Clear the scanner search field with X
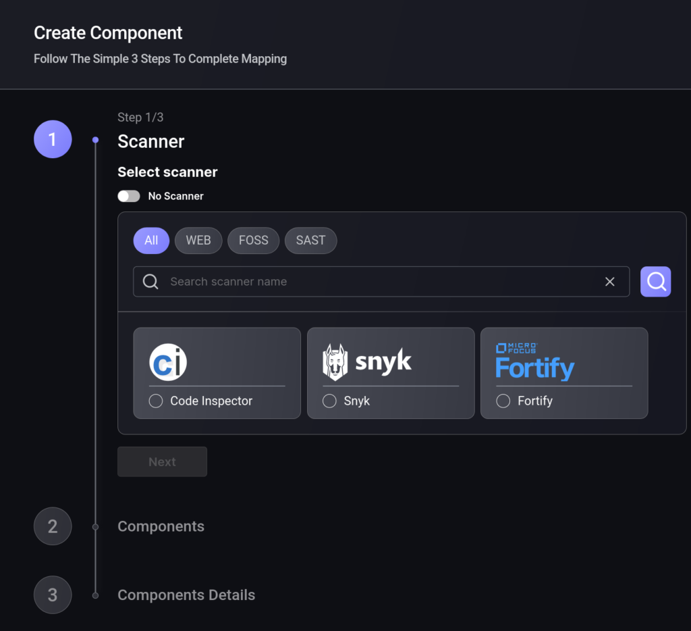Screen dimensions: 691x631 (609, 282)
